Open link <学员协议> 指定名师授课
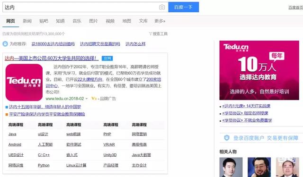 point(245,113)
